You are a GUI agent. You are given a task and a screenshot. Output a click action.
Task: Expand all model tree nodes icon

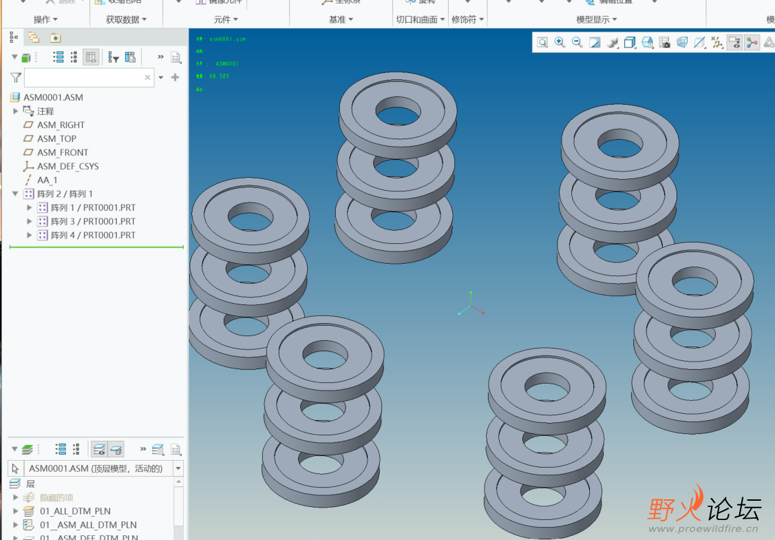tap(59, 57)
